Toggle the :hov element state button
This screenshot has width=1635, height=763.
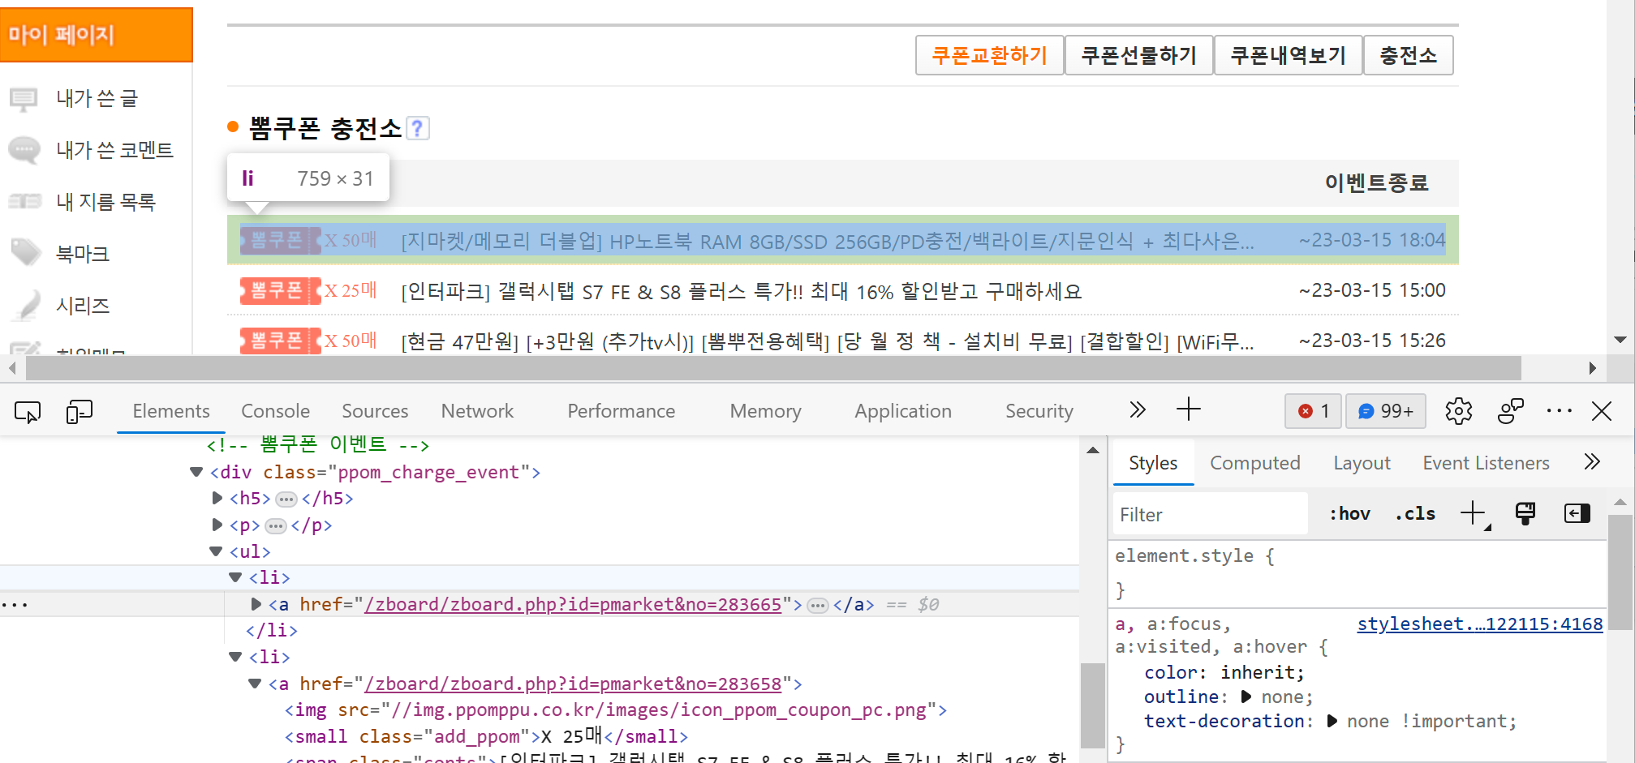[x=1349, y=513]
